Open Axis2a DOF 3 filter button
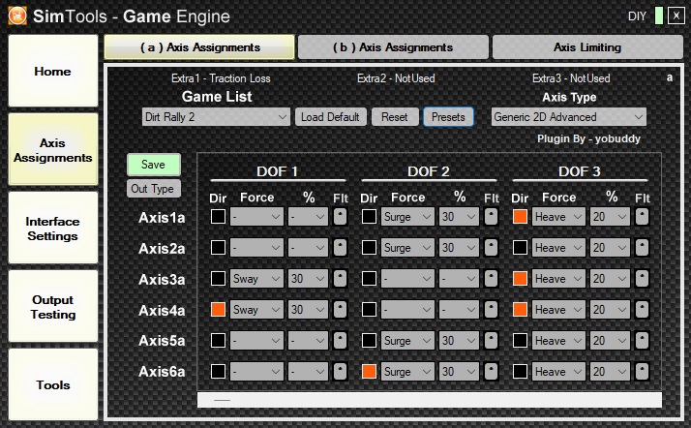Image resolution: width=691 pixels, height=428 pixels. pyautogui.click(x=642, y=247)
